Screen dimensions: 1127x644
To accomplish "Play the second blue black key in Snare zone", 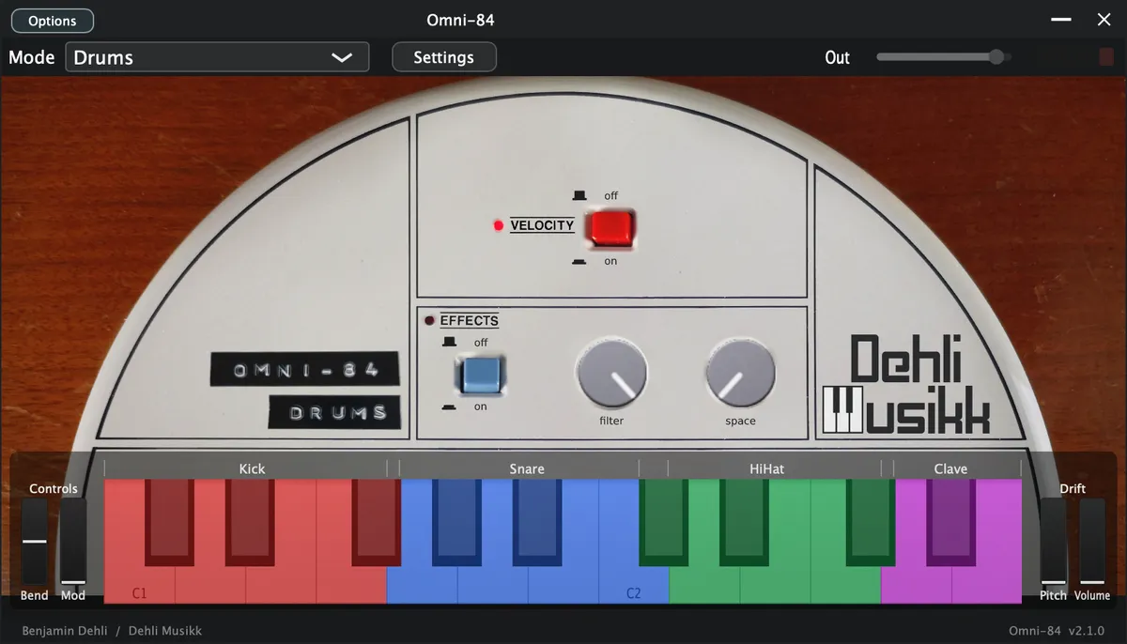I will (x=537, y=522).
